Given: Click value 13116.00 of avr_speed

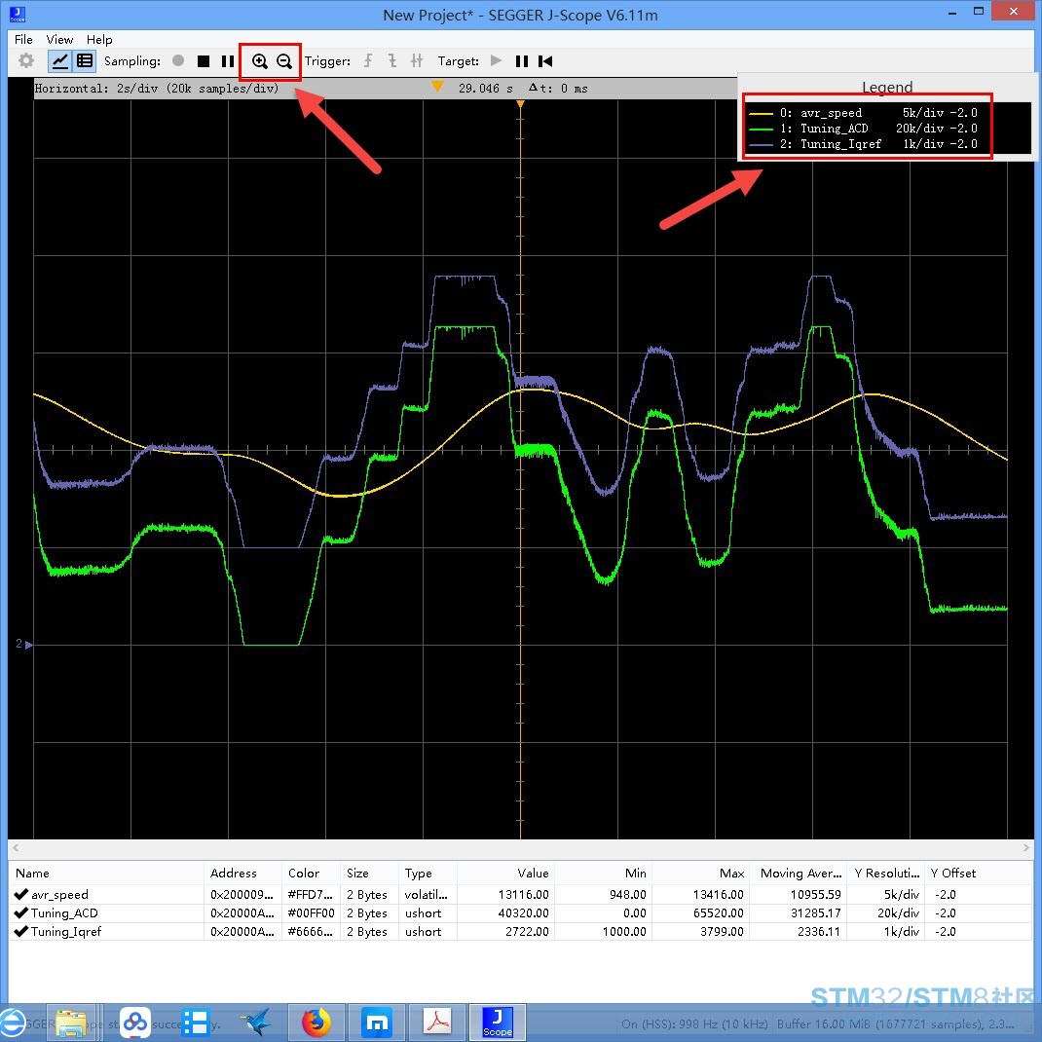Looking at the screenshot, I should click(x=505, y=895).
